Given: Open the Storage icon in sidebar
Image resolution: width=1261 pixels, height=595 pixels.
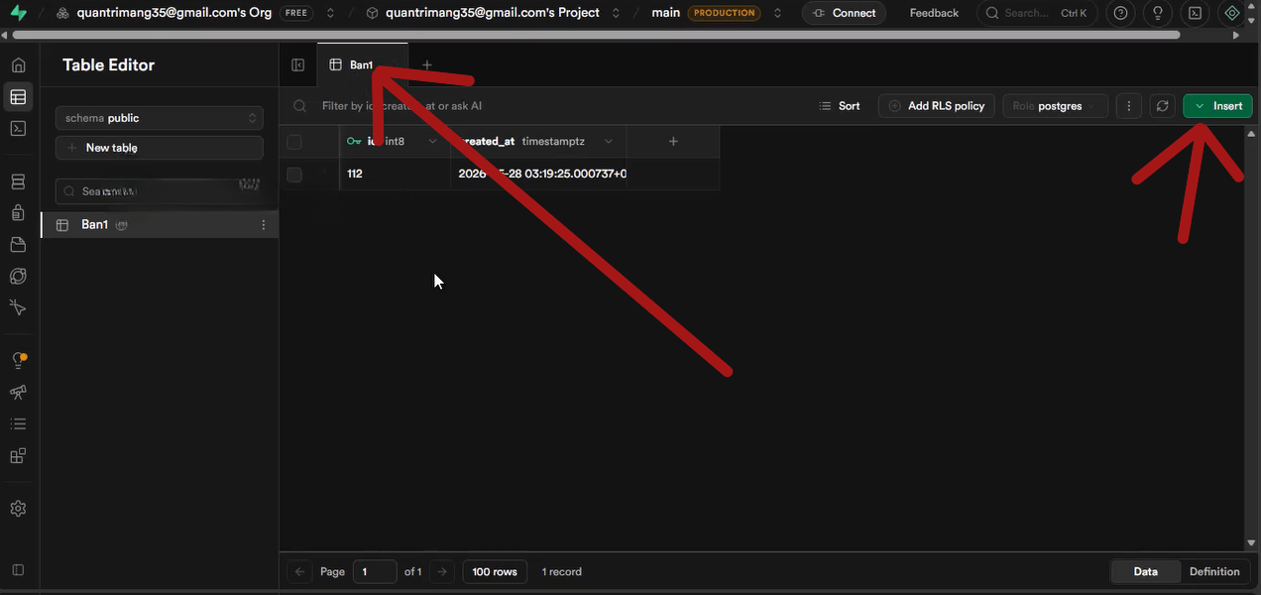Looking at the screenshot, I should 18,245.
